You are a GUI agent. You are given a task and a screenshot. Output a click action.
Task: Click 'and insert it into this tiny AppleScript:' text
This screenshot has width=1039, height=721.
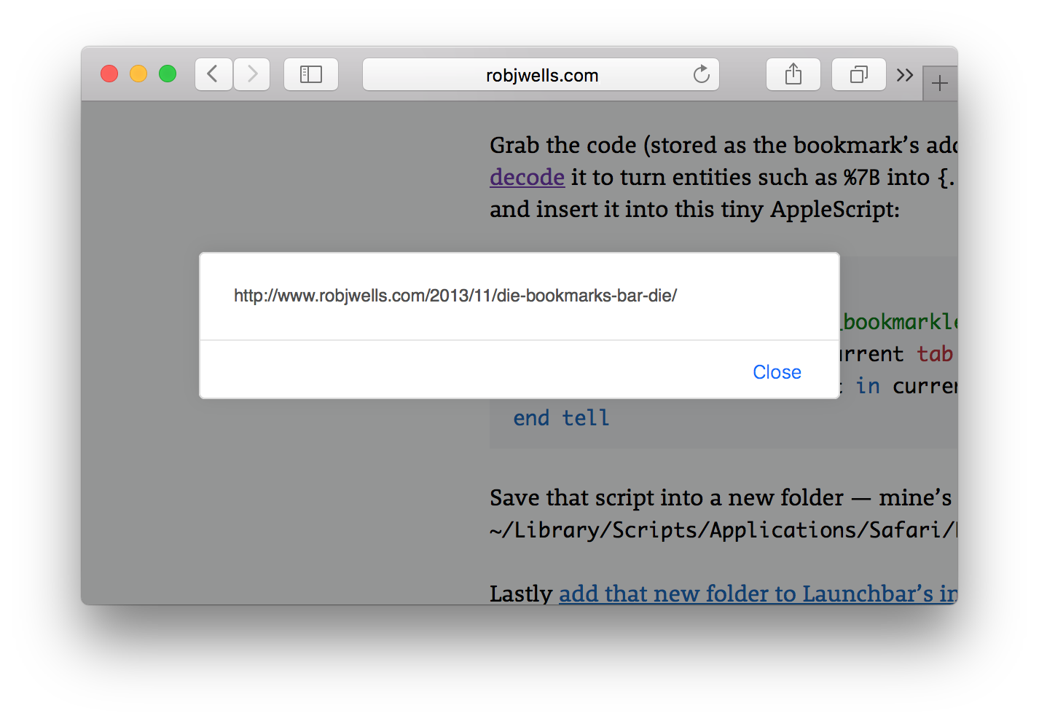point(694,209)
